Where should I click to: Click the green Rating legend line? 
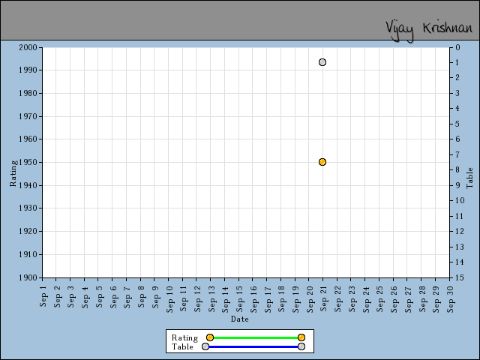coord(256,338)
